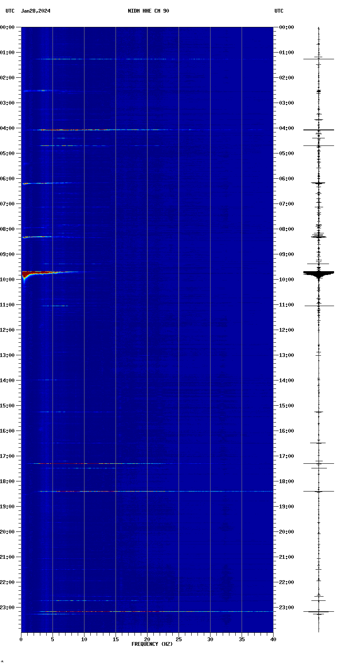This screenshot has height=666, width=337.
Task: Select the low-frequency spectrogram event near 08:20
Action: point(36,237)
